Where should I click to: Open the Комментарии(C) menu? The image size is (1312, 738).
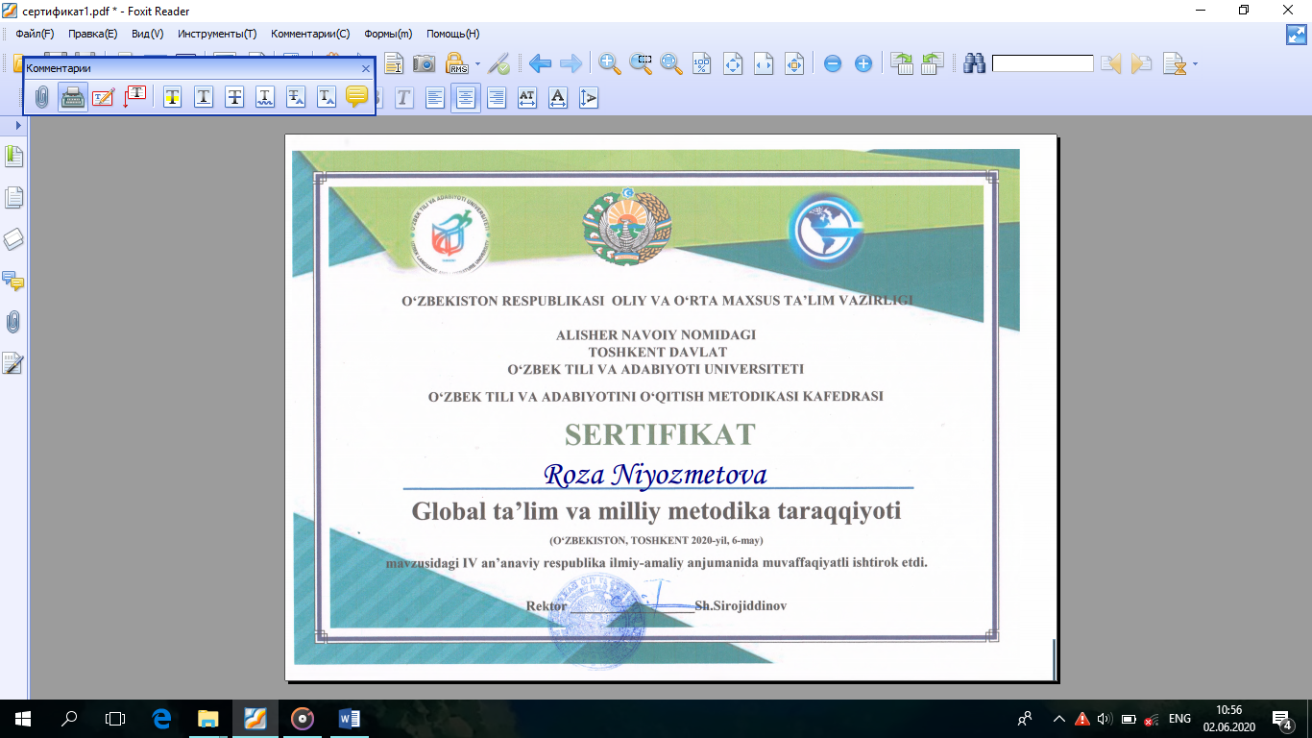310,34
